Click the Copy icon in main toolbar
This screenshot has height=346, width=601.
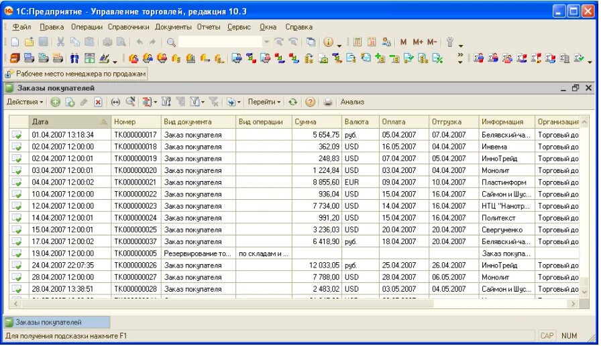coord(74,42)
